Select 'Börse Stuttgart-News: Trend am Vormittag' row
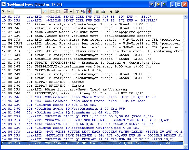 tap(93, 90)
